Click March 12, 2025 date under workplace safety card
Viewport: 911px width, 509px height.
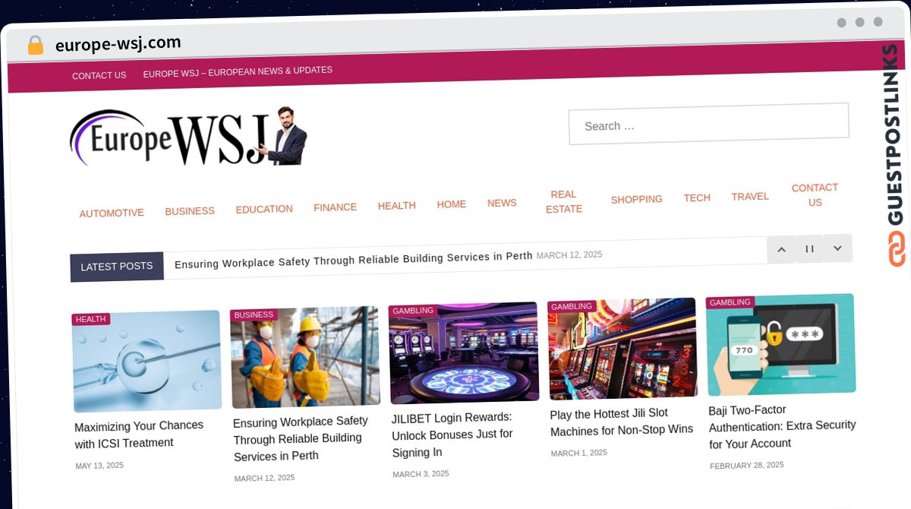264,478
